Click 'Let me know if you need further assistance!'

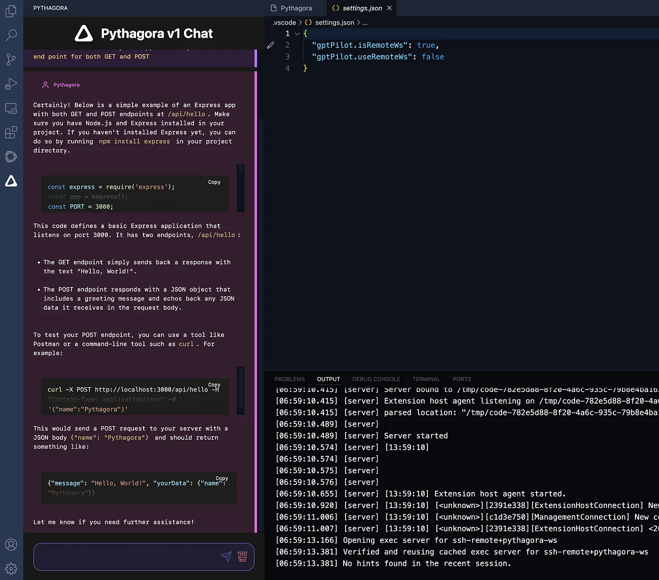(113, 522)
